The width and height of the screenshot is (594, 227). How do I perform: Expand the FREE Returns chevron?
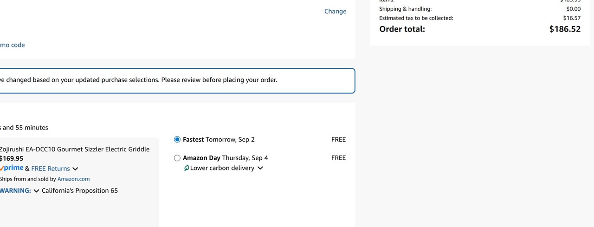coord(75,169)
